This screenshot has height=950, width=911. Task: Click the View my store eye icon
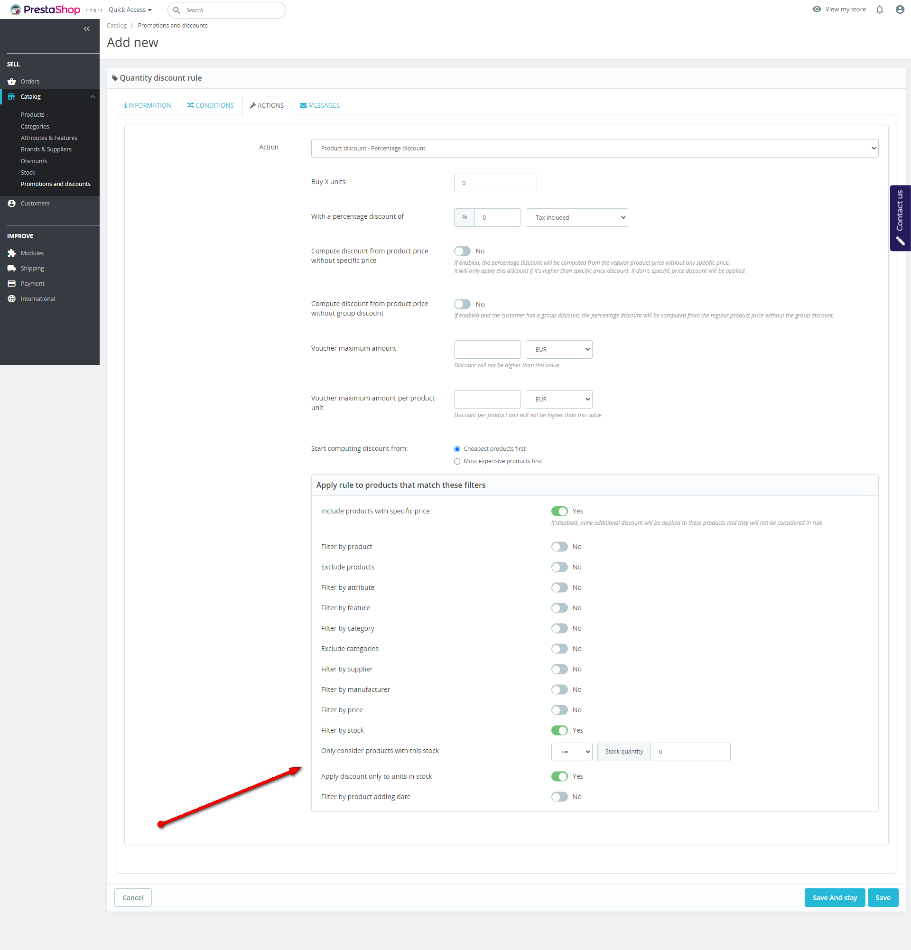[x=817, y=9]
